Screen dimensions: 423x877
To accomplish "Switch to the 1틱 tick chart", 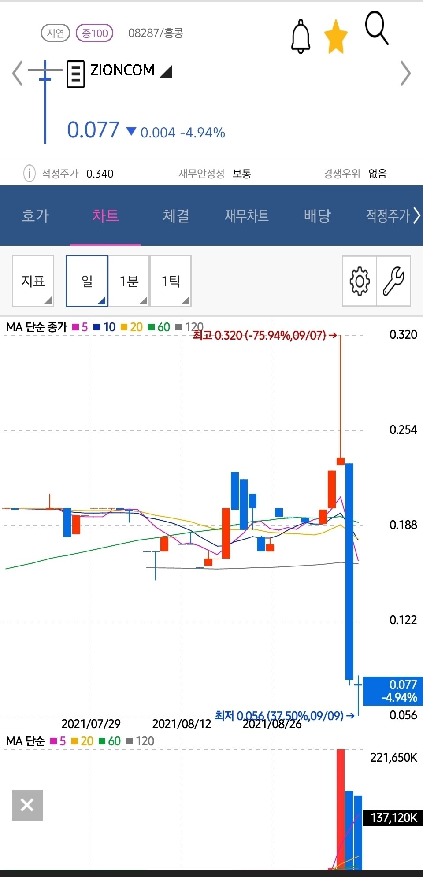I will tap(171, 281).
